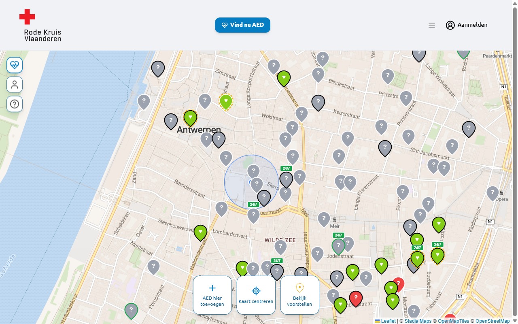518x324 pixels.
Task: Go to Rode Kruis Vlaanderen logo
Action: click(40, 25)
